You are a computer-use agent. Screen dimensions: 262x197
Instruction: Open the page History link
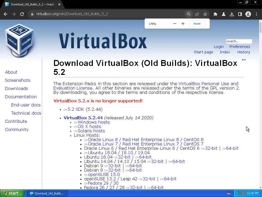coord(244,52)
